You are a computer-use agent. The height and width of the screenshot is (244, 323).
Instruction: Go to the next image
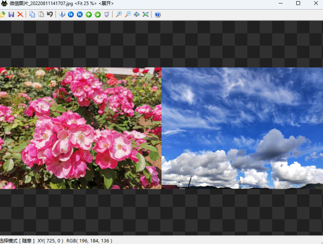[x=80, y=14]
